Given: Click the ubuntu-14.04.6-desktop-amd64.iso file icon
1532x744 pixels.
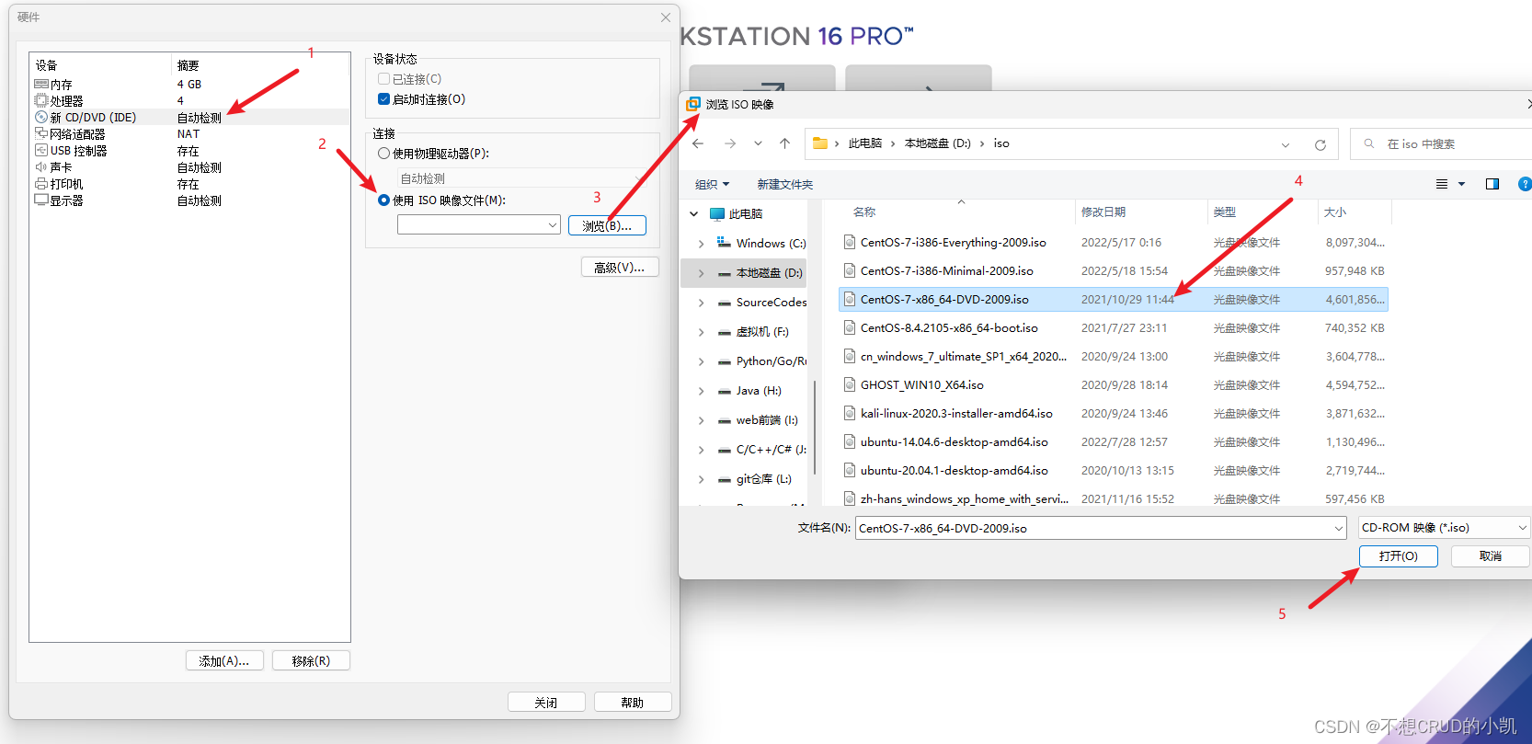Looking at the screenshot, I should (850, 441).
